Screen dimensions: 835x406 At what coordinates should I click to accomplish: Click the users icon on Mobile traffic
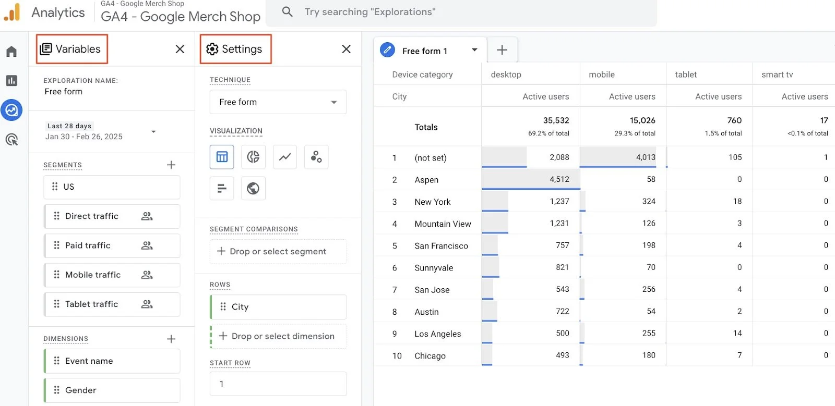pos(147,275)
